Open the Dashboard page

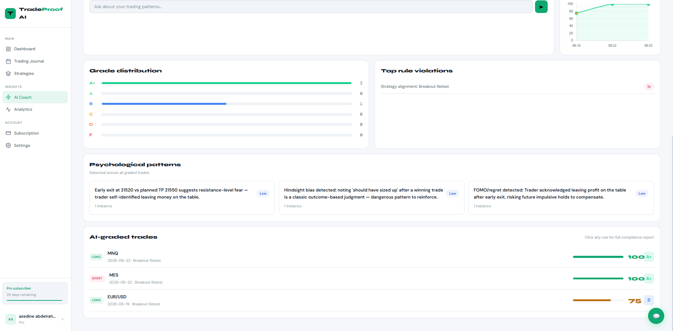[x=35, y=49]
